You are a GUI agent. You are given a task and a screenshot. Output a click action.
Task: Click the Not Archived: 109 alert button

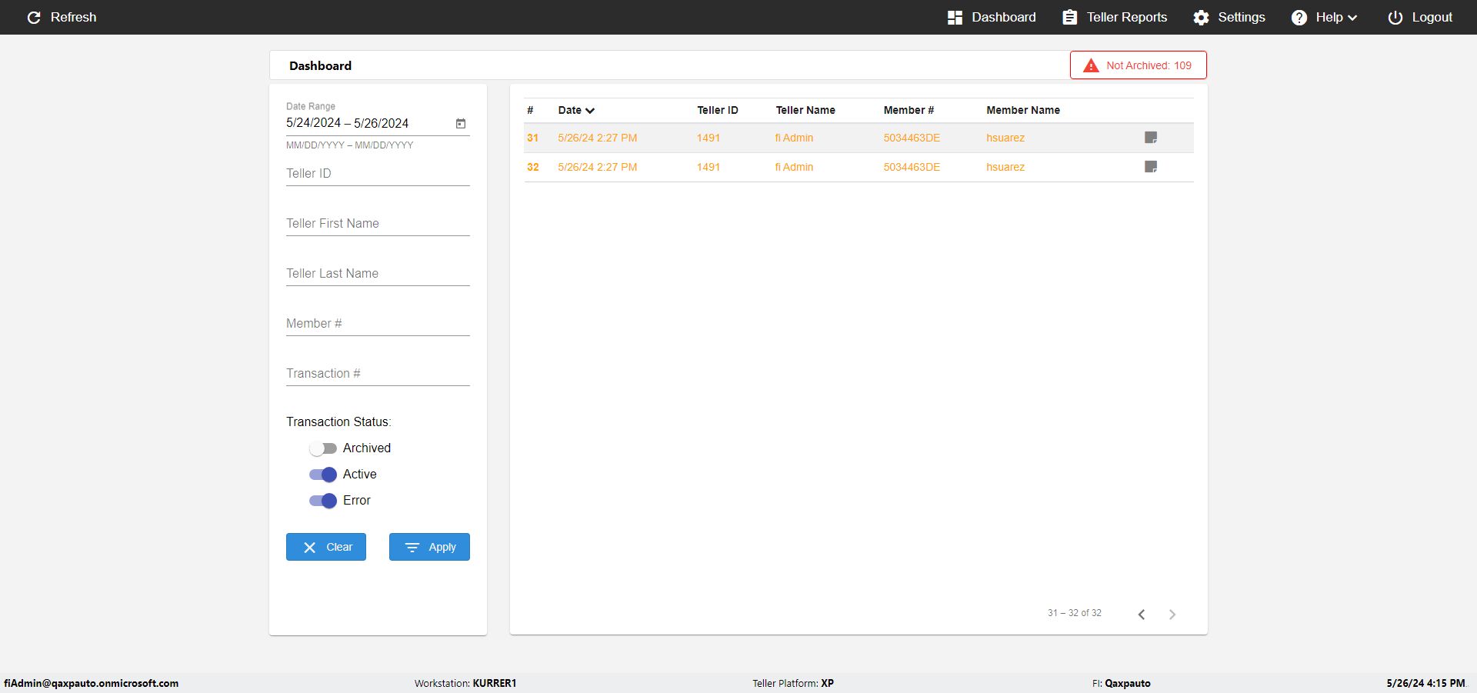click(x=1138, y=65)
